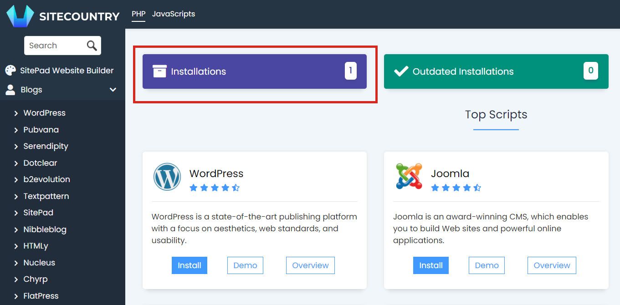This screenshot has width=620, height=305.
Task: Select SitePad under Blogs list
Action: [x=38, y=213]
